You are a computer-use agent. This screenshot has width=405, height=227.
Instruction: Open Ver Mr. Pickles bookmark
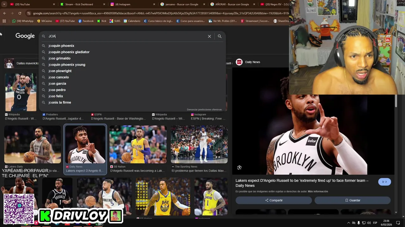[223, 21]
